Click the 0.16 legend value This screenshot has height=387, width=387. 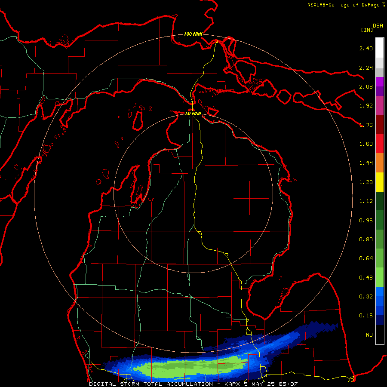point(366,316)
